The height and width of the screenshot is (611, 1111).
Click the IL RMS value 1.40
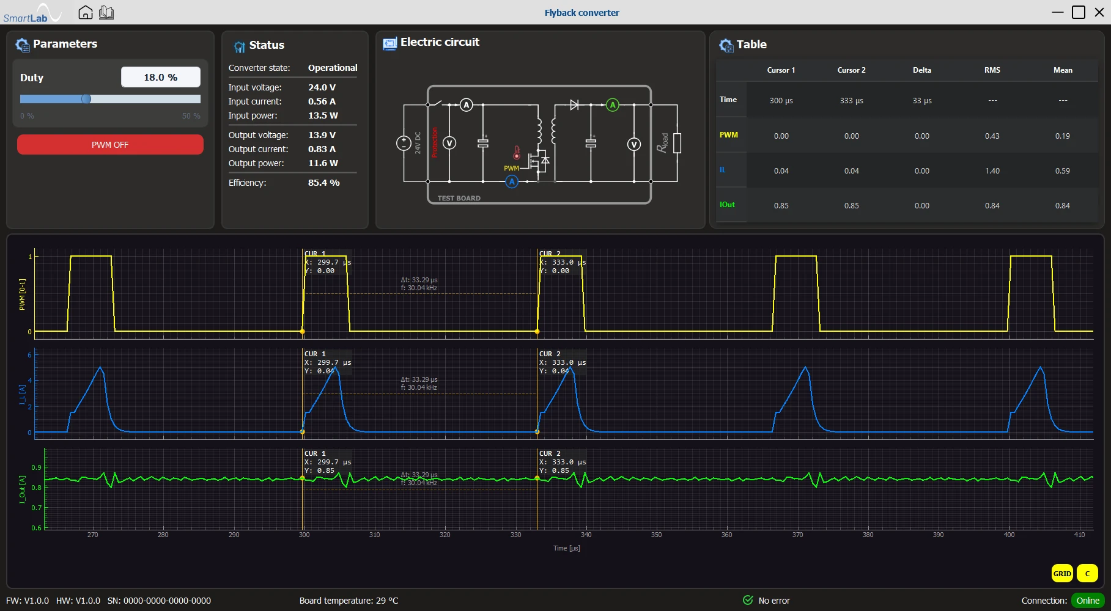[992, 171]
